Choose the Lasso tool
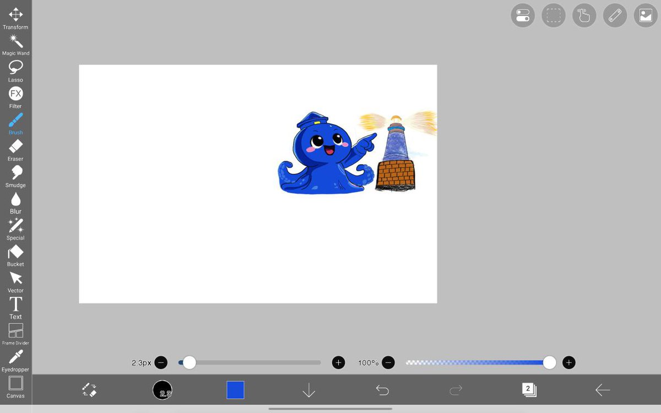Viewport: 661px width, 413px height. click(15, 70)
